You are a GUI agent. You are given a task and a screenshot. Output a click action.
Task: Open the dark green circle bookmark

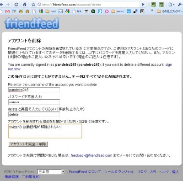click(93, 11)
